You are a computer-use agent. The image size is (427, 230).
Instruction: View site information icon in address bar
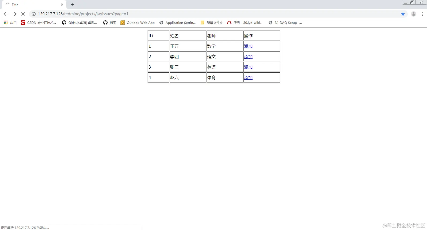tap(34, 14)
